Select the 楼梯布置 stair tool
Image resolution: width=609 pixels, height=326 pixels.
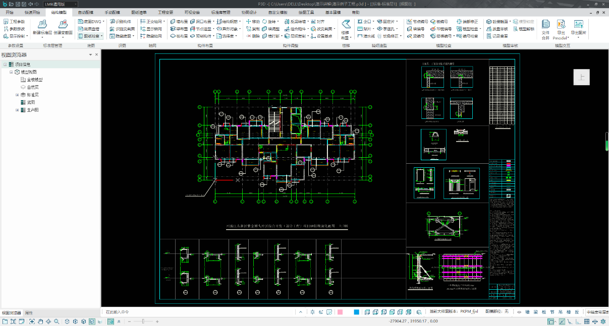[346, 29]
